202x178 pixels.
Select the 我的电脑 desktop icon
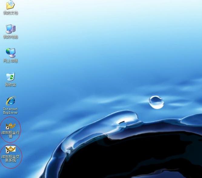point(11,29)
